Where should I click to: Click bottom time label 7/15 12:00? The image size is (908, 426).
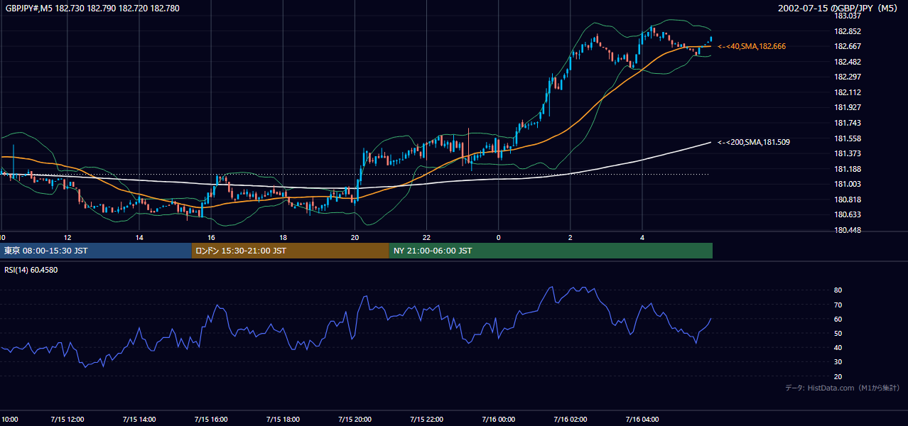coord(66,419)
